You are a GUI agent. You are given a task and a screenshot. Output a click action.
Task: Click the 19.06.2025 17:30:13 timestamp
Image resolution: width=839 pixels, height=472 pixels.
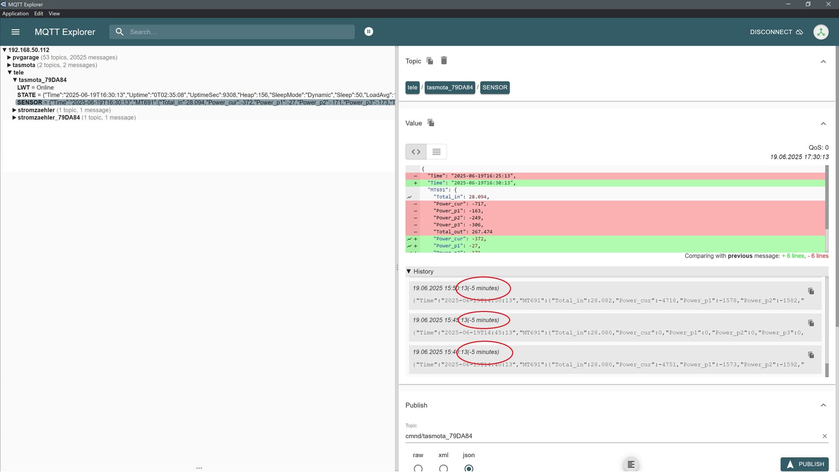799,157
